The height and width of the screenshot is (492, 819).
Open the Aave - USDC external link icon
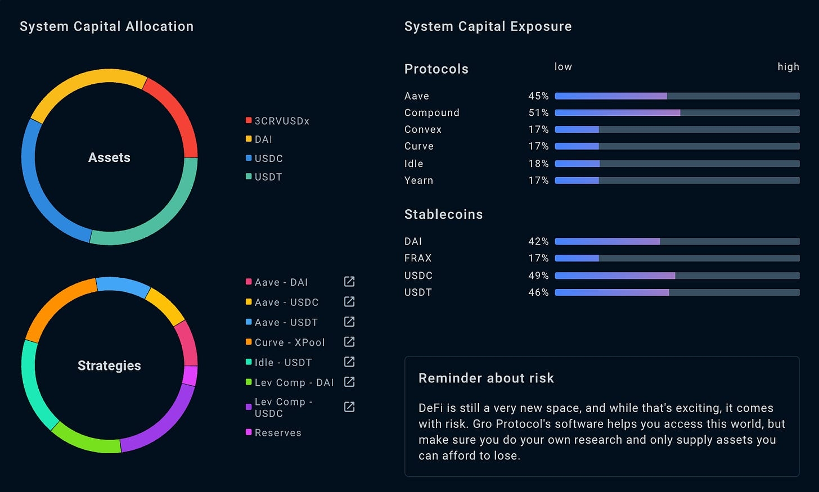pyautogui.click(x=349, y=302)
